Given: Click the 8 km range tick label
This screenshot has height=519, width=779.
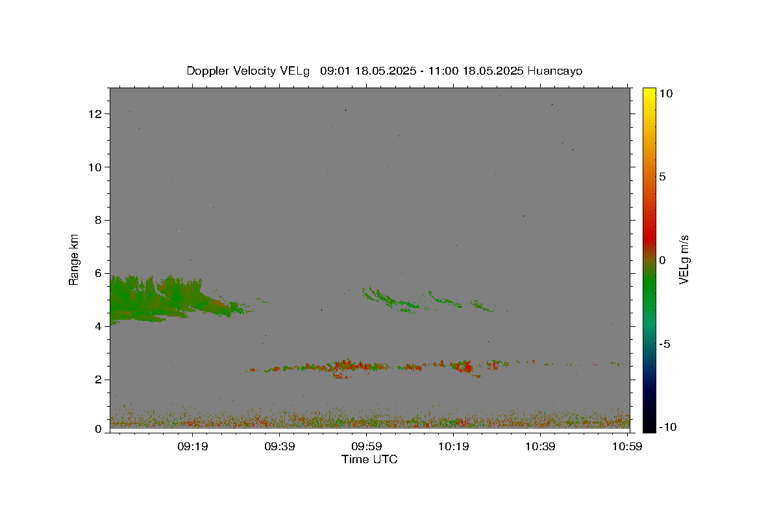Looking at the screenshot, I should click(99, 221).
